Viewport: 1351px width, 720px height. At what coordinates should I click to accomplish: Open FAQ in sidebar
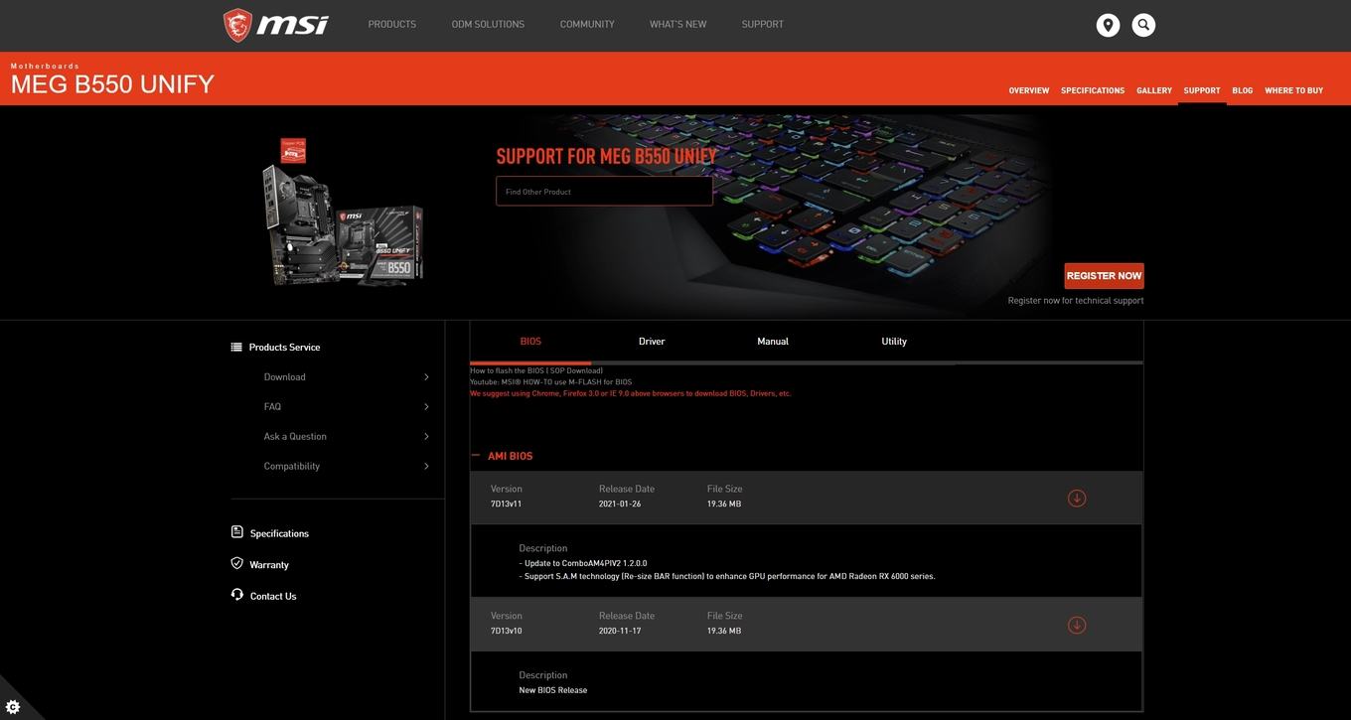point(272,407)
